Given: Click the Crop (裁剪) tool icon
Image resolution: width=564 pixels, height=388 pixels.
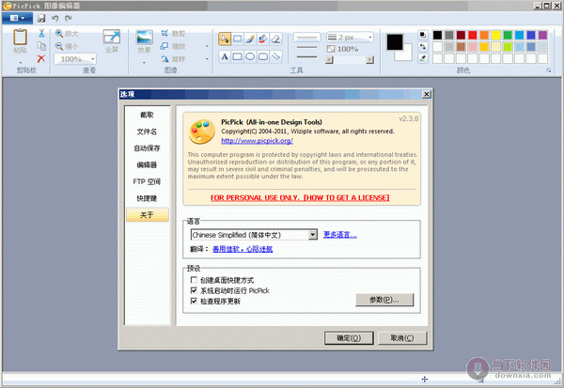Looking at the screenshot, I should [164, 34].
